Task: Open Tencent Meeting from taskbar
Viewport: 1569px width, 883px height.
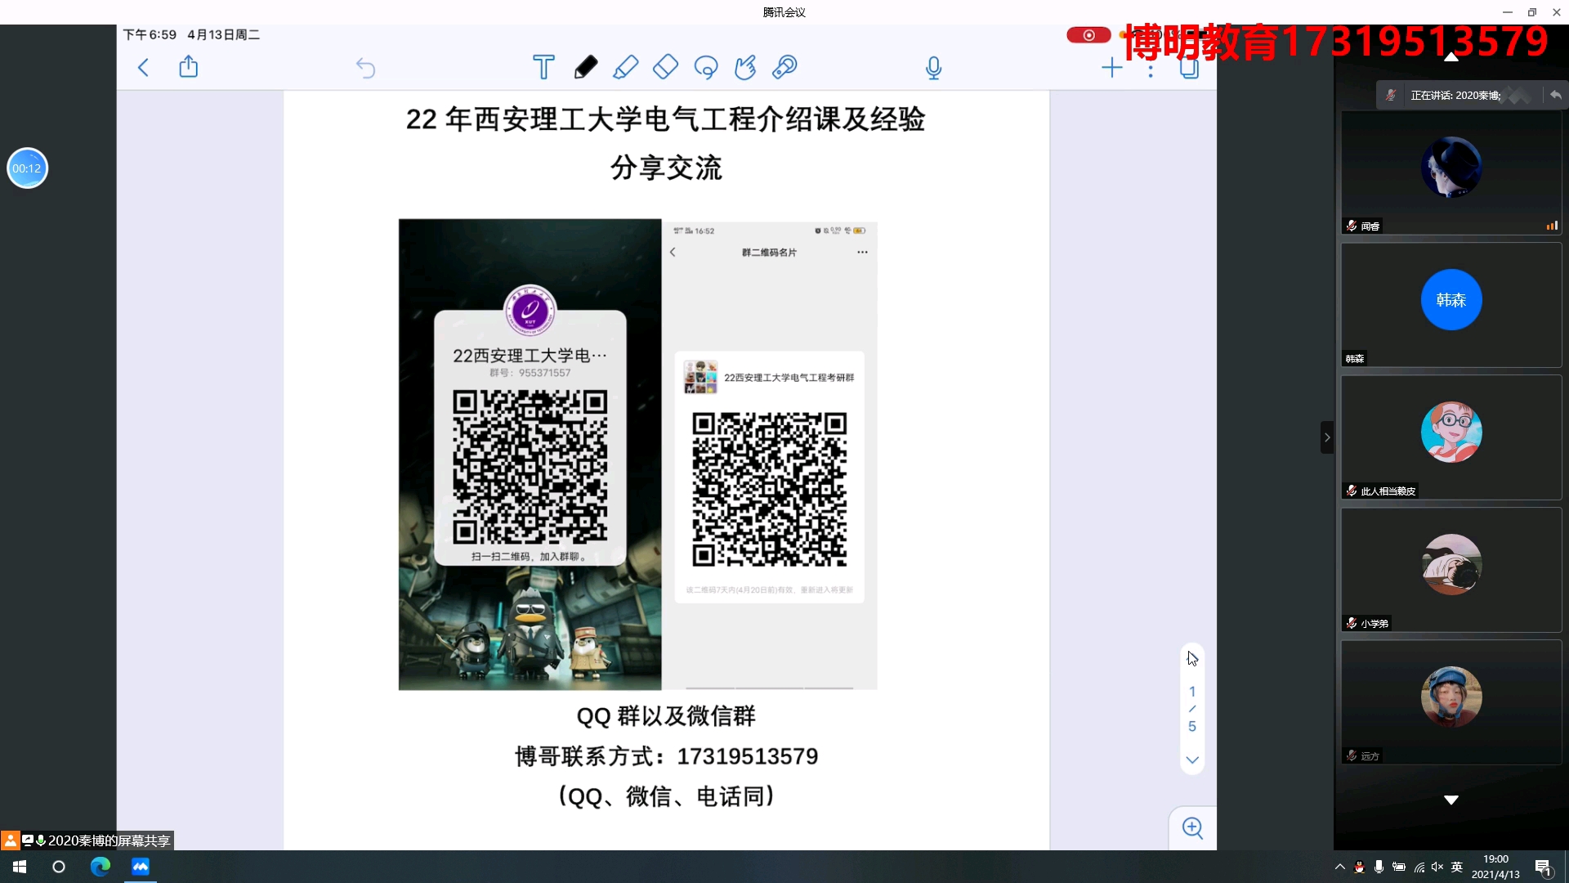Action: pyautogui.click(x=141, y=867)
